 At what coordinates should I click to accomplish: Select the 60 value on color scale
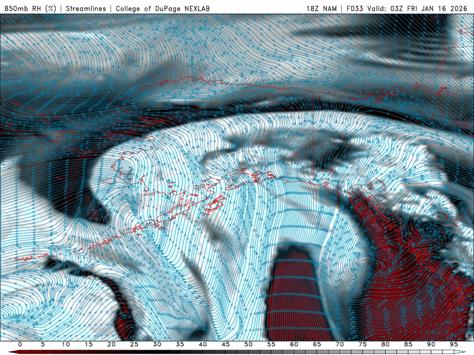(294, 344)
